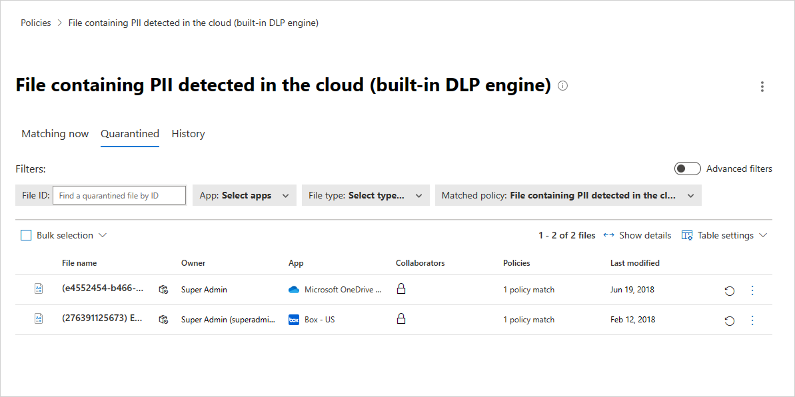Expand the Bulk selection dropdown arrow

(103, 235)
